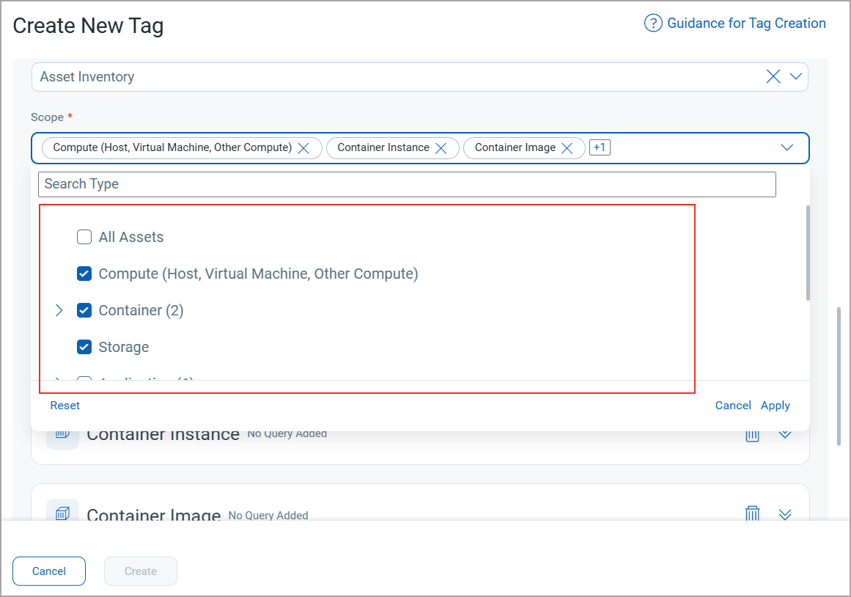
Task: Click the Container Image asset icon
Action: coord(63,512)
